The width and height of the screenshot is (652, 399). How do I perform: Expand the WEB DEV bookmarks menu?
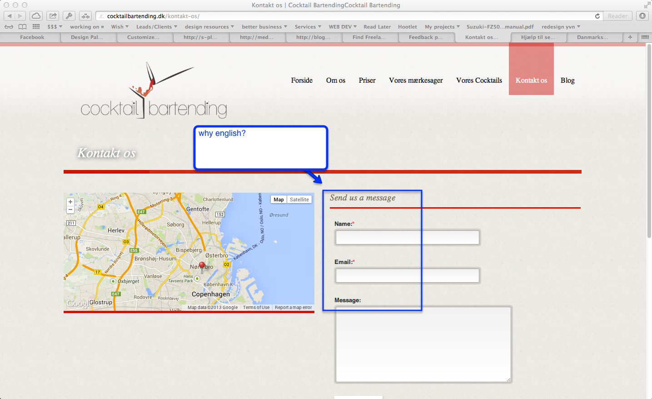tap(343, 27)
